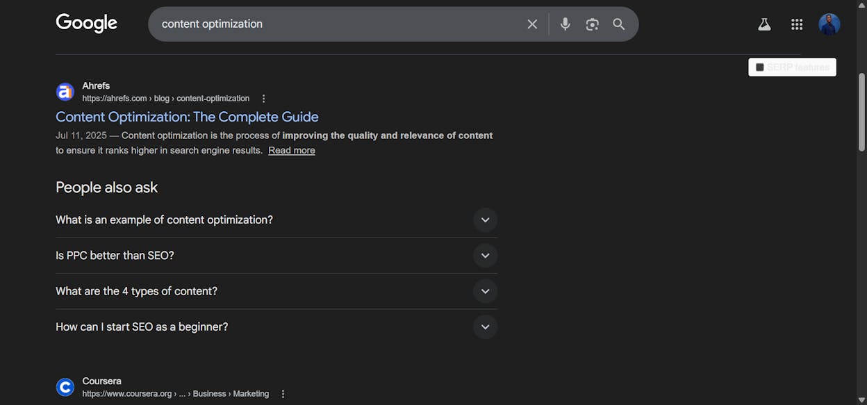Click the scrollbar down arrow
Image resolution: width=867 pixels, height=405 pixels.
861,399
